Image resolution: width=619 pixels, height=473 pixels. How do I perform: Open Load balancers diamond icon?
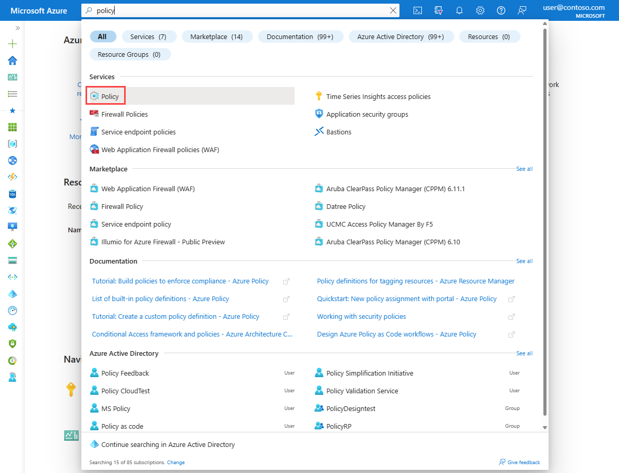pyautogui.click(x=13, y=244)
